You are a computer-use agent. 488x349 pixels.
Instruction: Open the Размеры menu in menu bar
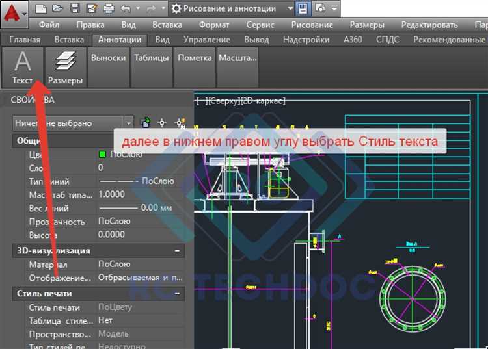[x=367, y=25]
